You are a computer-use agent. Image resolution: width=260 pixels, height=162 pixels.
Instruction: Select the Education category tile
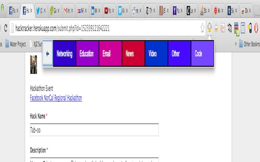pos(87,53)
